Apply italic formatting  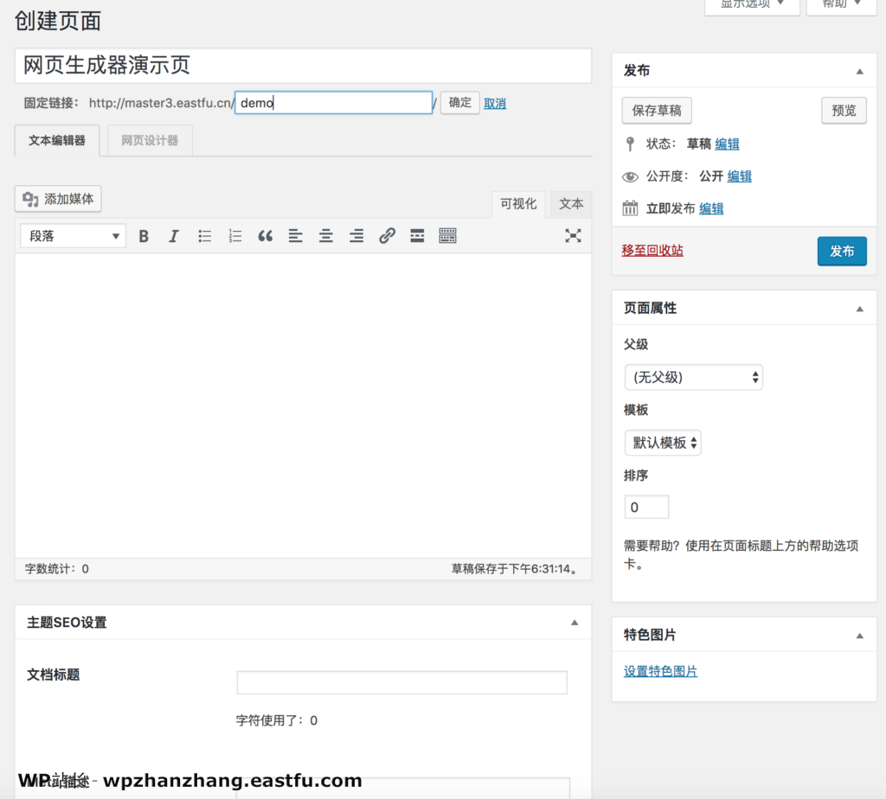point(174,235)
